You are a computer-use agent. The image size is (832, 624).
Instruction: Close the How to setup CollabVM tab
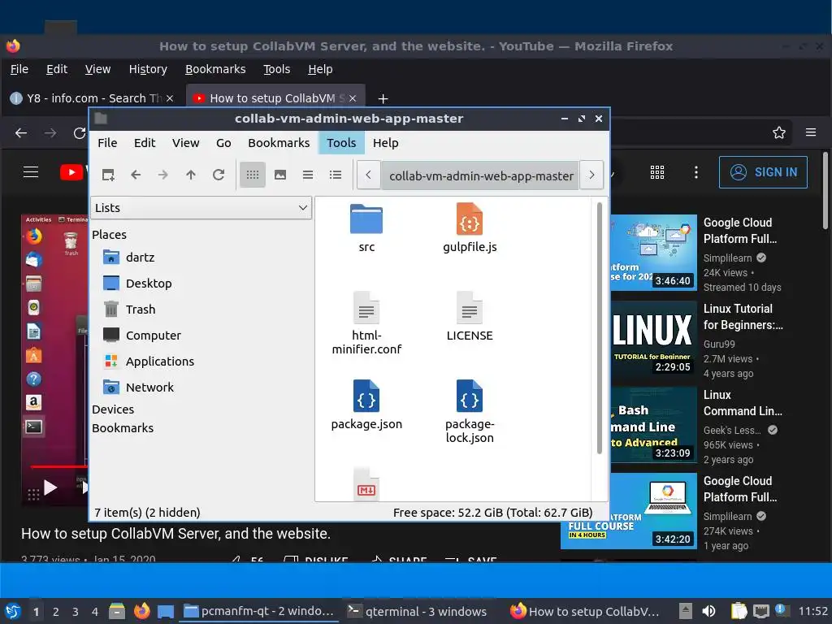353,98
